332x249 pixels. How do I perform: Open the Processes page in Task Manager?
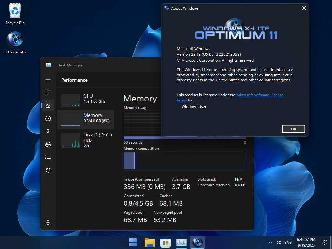[48, 92]
